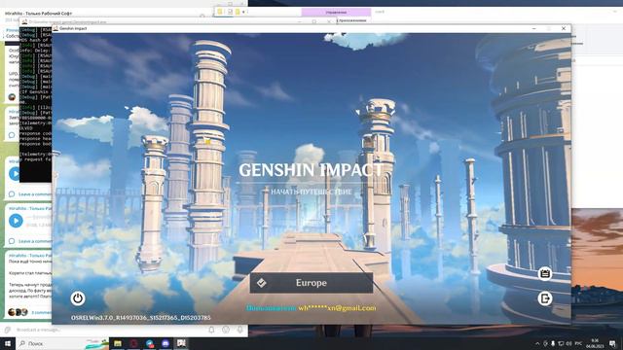This screenshot has width=623, height=350.
Task: Open the network icon in the system tray
Action: click(561, 343)
